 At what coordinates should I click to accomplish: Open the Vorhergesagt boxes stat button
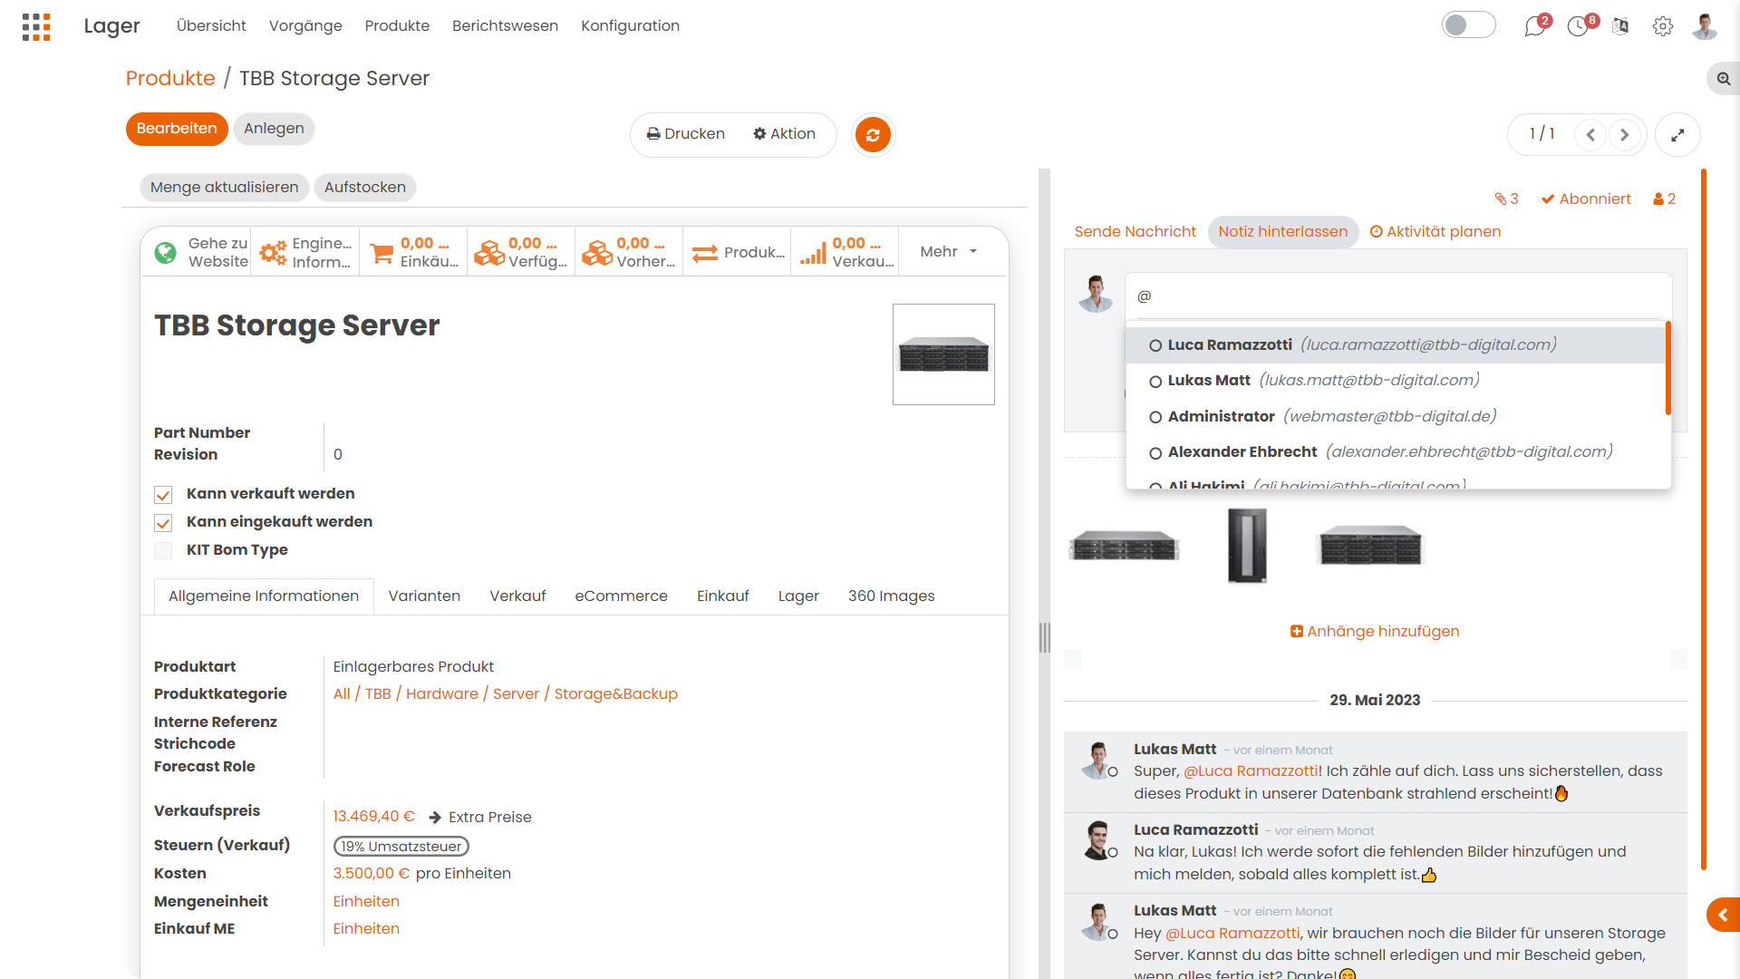[629, 252]
